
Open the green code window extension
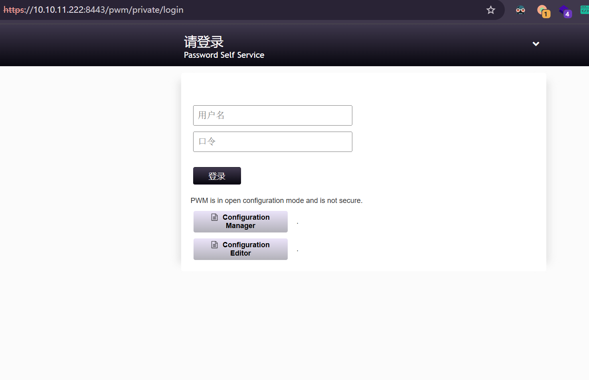click(x=585, y=10)
